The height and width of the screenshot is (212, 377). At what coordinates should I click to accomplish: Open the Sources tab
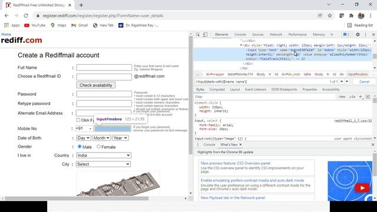[x=258, y=35]
